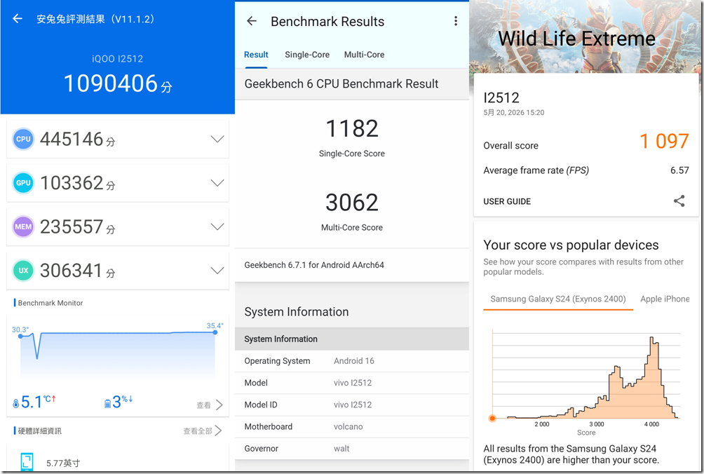Screen dimensions: 704x474
Task: Tap the 5月 20, 2026 15:20 timestamp
Action: pyautogui.click(x=514, y=113)
